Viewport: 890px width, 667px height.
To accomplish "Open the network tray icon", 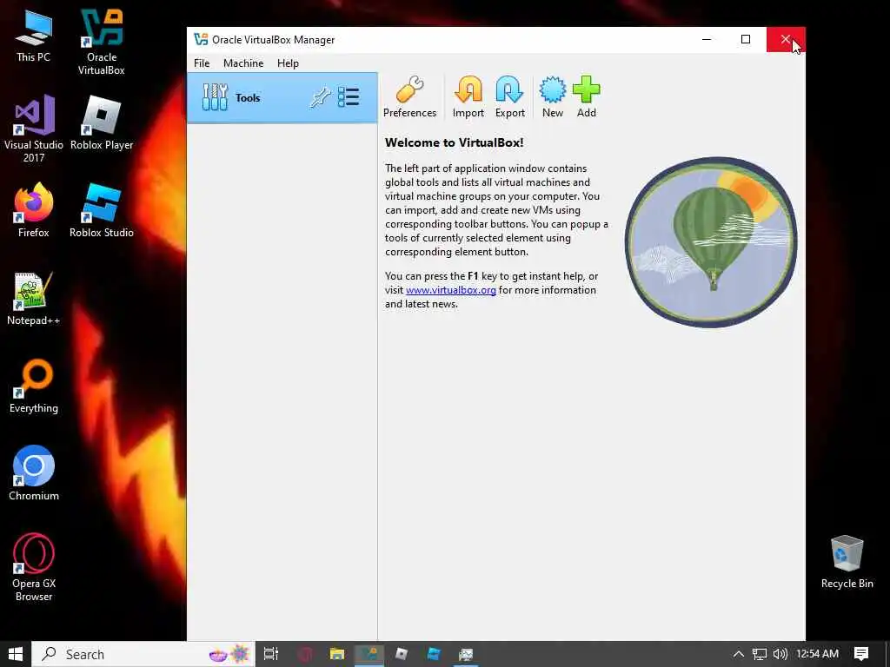I will (x=760, y=654).
